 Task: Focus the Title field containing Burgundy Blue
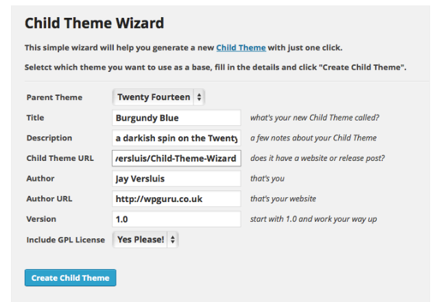pyautogui.click(x=176, y=118)
